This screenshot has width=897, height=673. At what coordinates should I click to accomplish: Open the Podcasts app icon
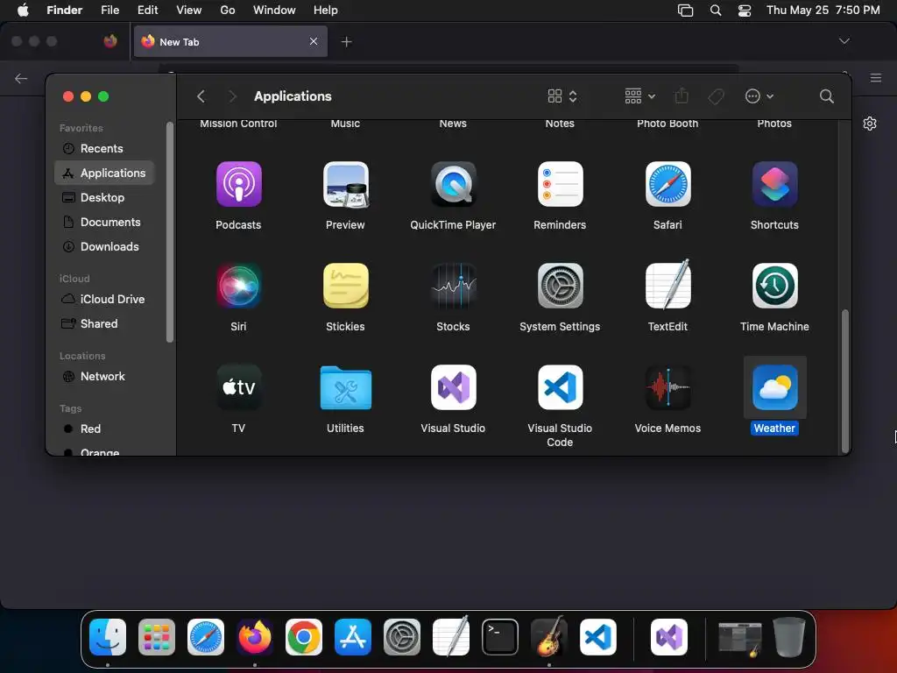click(x=238, y=184)
